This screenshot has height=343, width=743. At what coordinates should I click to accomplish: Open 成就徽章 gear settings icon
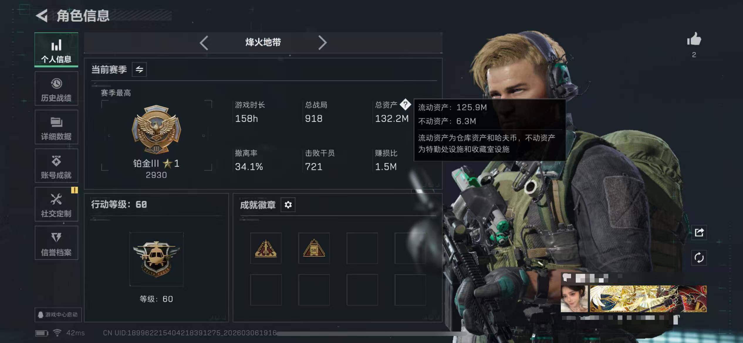coord(288,205)
